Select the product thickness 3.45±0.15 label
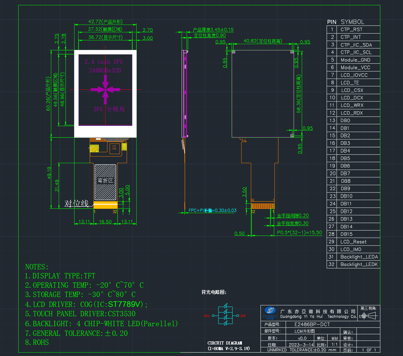Image resolution: width=403 pixels, height=356 pixels. coord(213,30)
